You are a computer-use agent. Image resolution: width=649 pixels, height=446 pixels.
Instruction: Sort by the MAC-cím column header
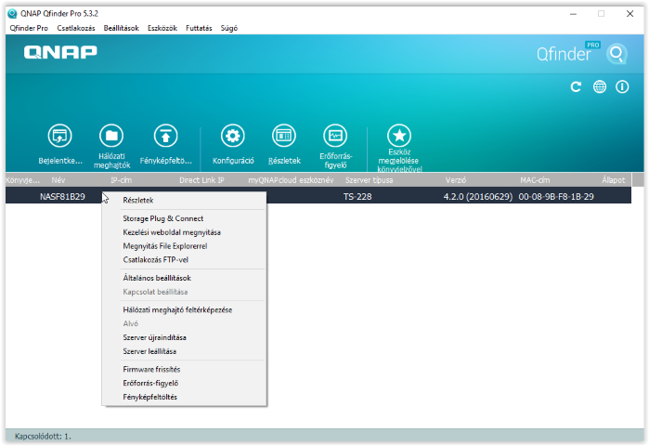pos(537,179)
